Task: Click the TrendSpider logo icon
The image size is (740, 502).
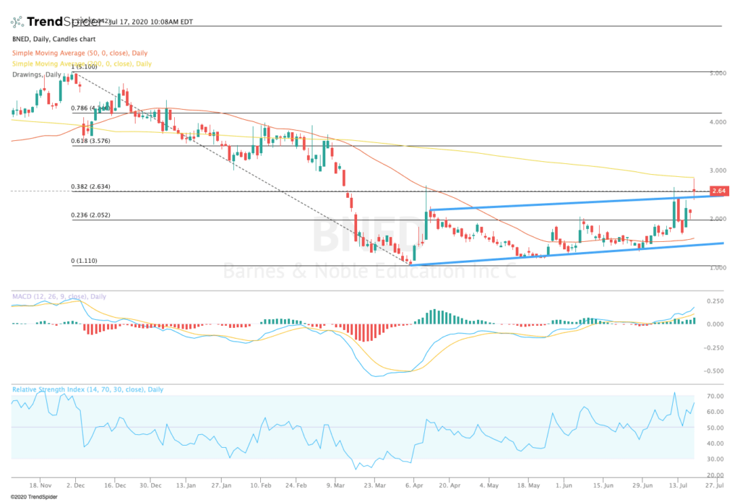Action: click(x=17, y=22)
